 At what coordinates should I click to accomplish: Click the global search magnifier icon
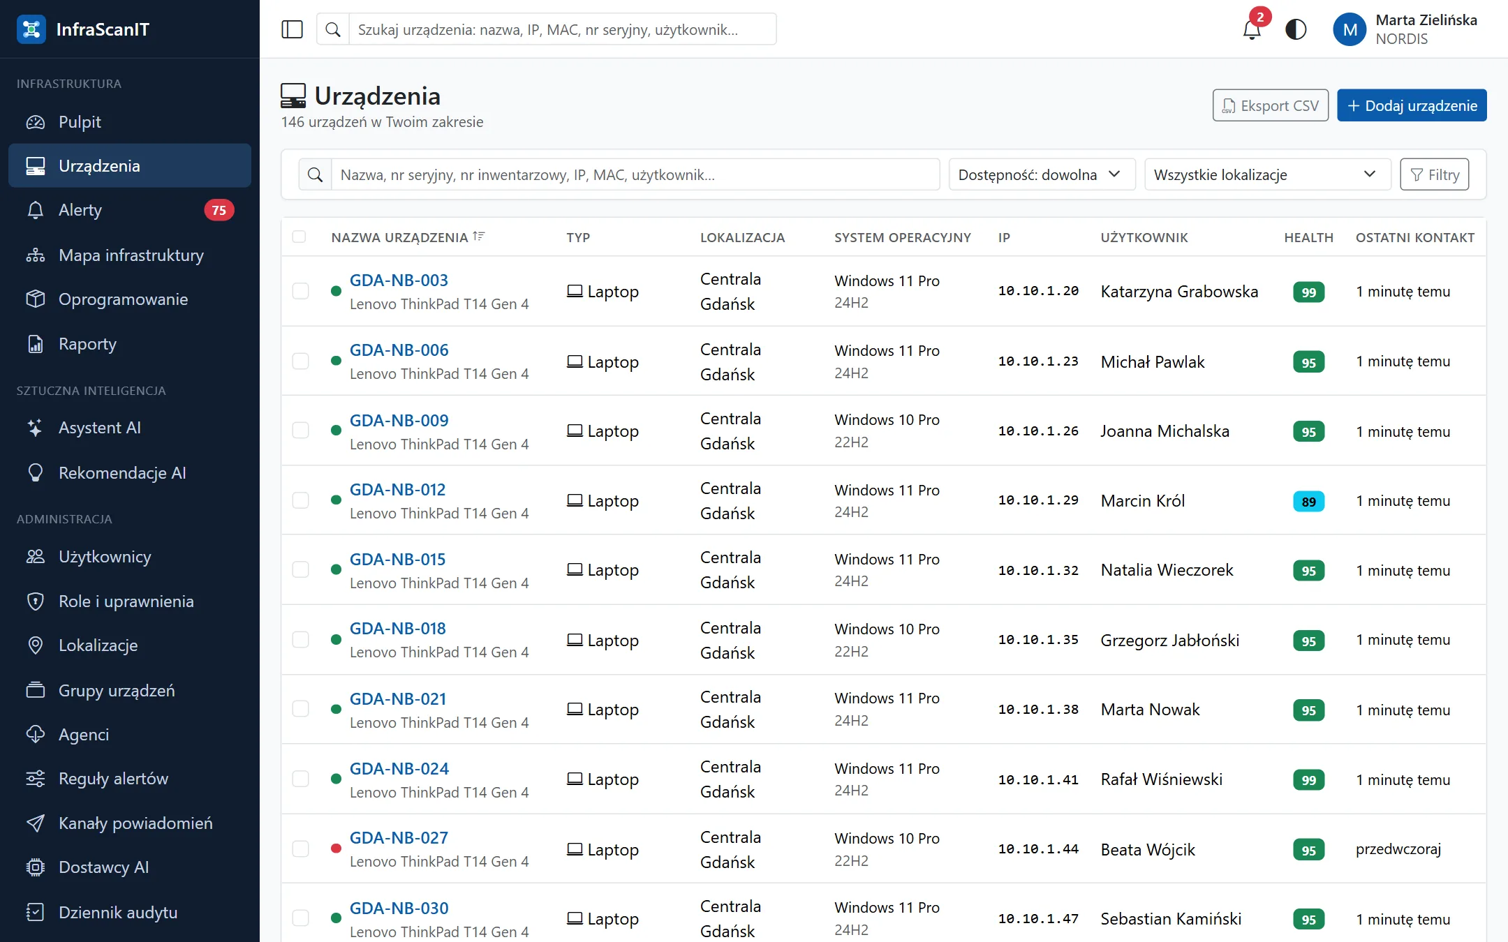pos(333,29)
